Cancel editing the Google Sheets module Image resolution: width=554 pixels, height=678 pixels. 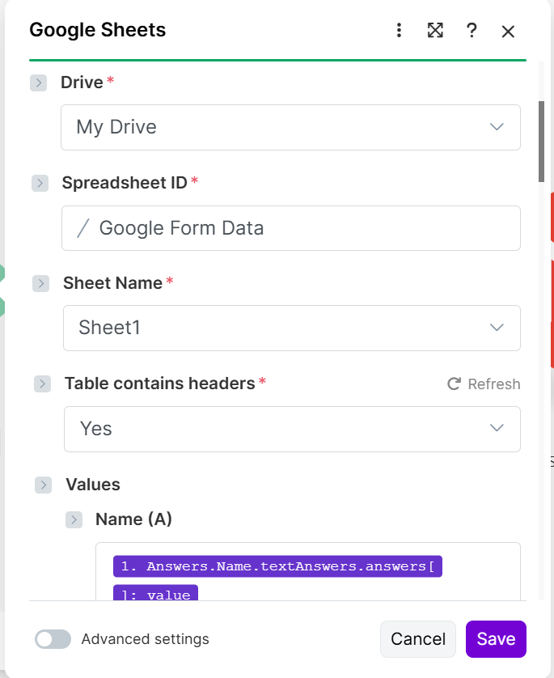417,638
